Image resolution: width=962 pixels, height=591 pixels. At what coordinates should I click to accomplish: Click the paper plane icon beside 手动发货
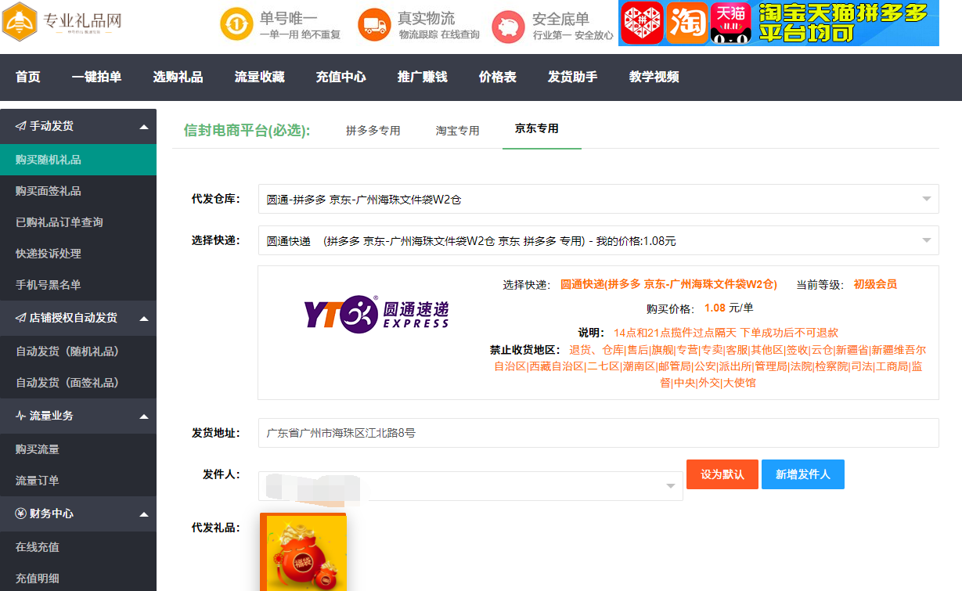point(20,126)
